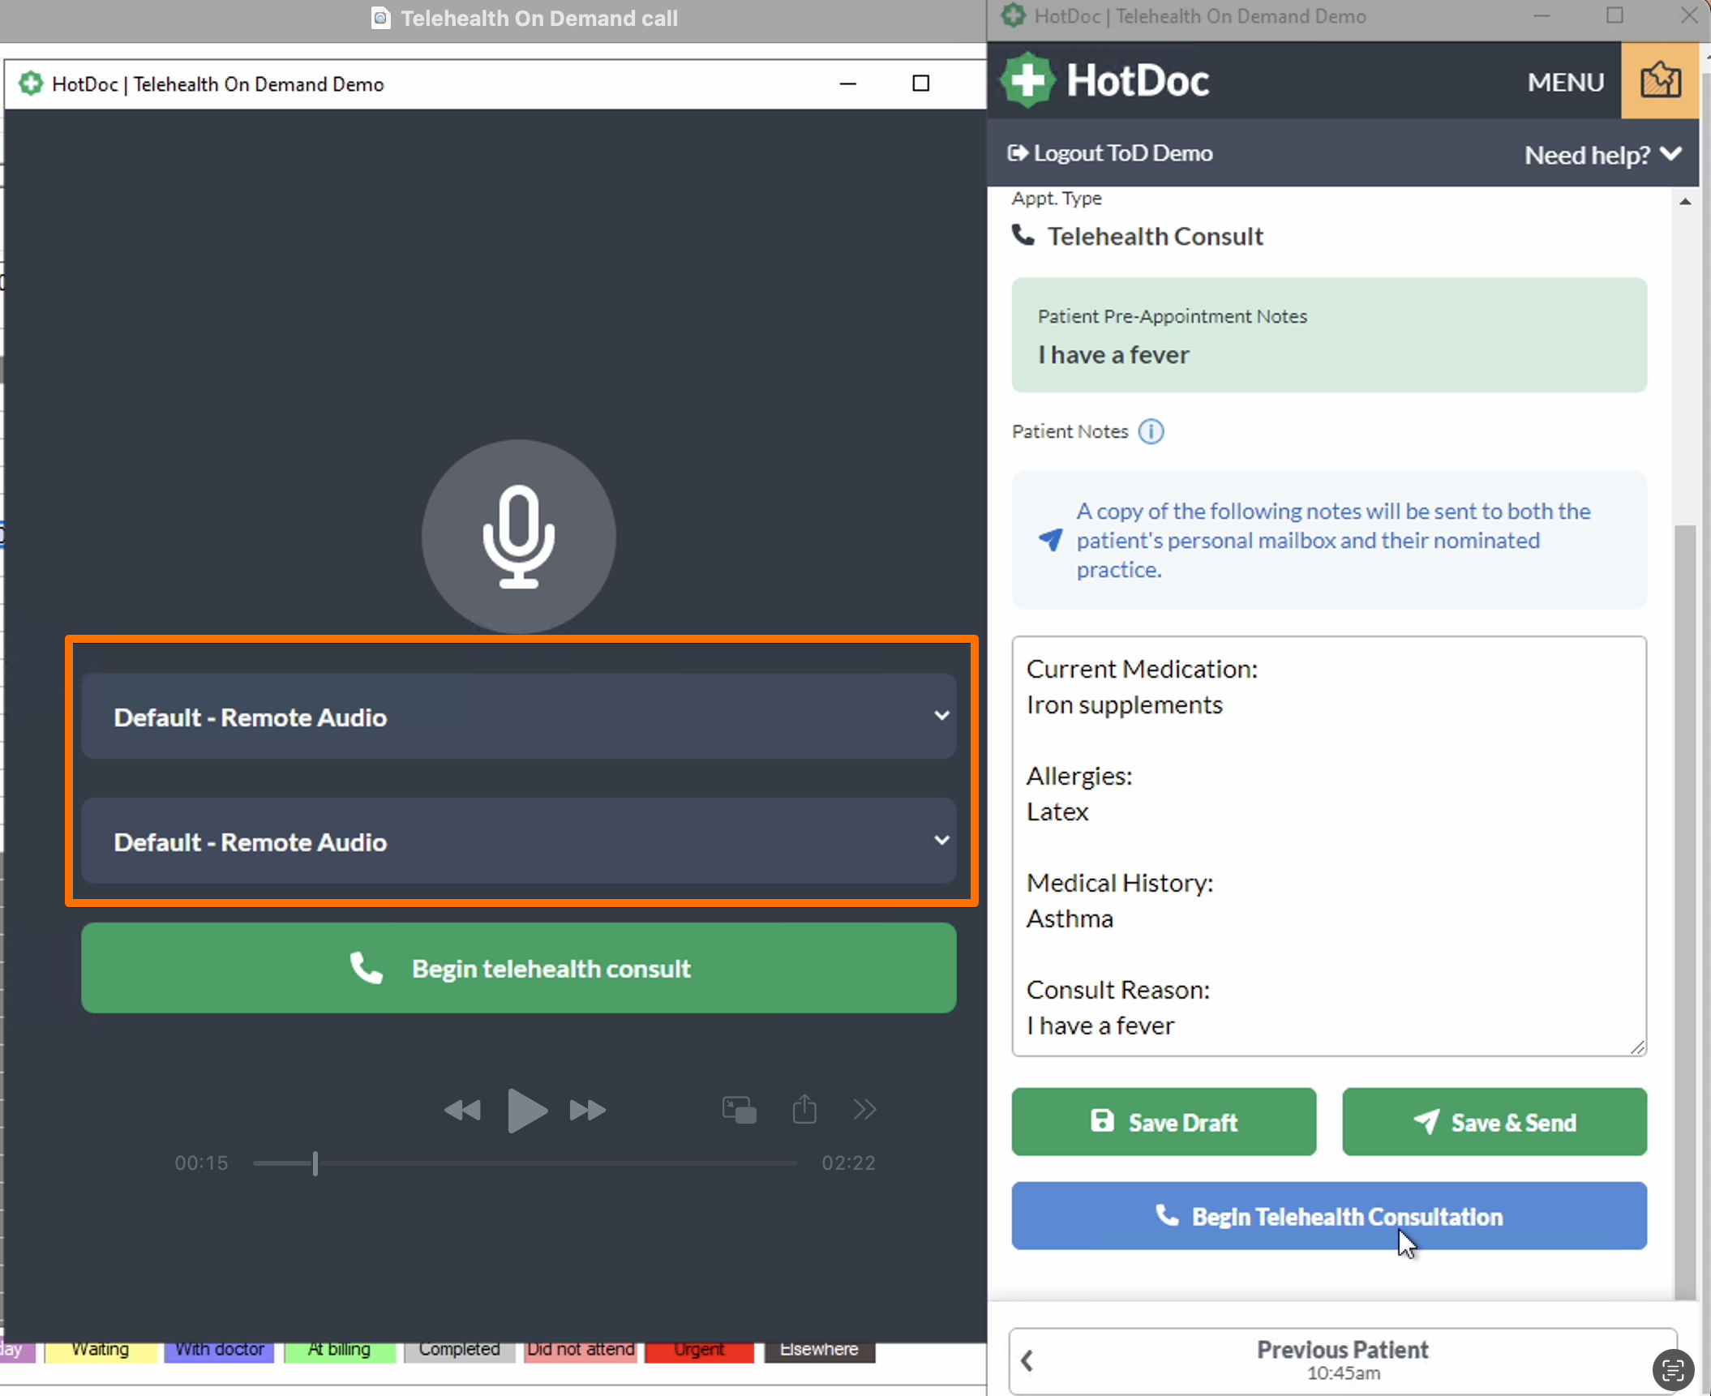Click the sidebar scrollbar up arrow
Viewport: 1711px width, 1396px height.
tap(1686, 201)
